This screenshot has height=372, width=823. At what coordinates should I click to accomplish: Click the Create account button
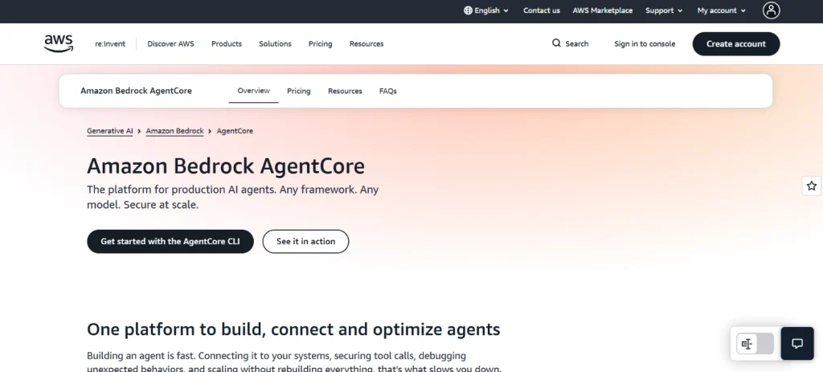click(x=736, y=44)
